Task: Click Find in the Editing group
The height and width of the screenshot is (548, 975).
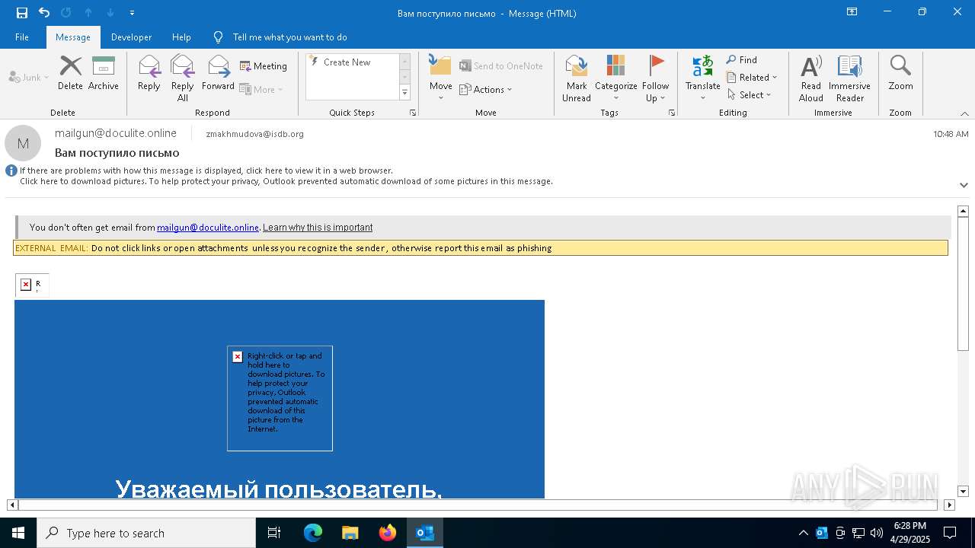Action: pyautogui.click(x=742, y=60)
